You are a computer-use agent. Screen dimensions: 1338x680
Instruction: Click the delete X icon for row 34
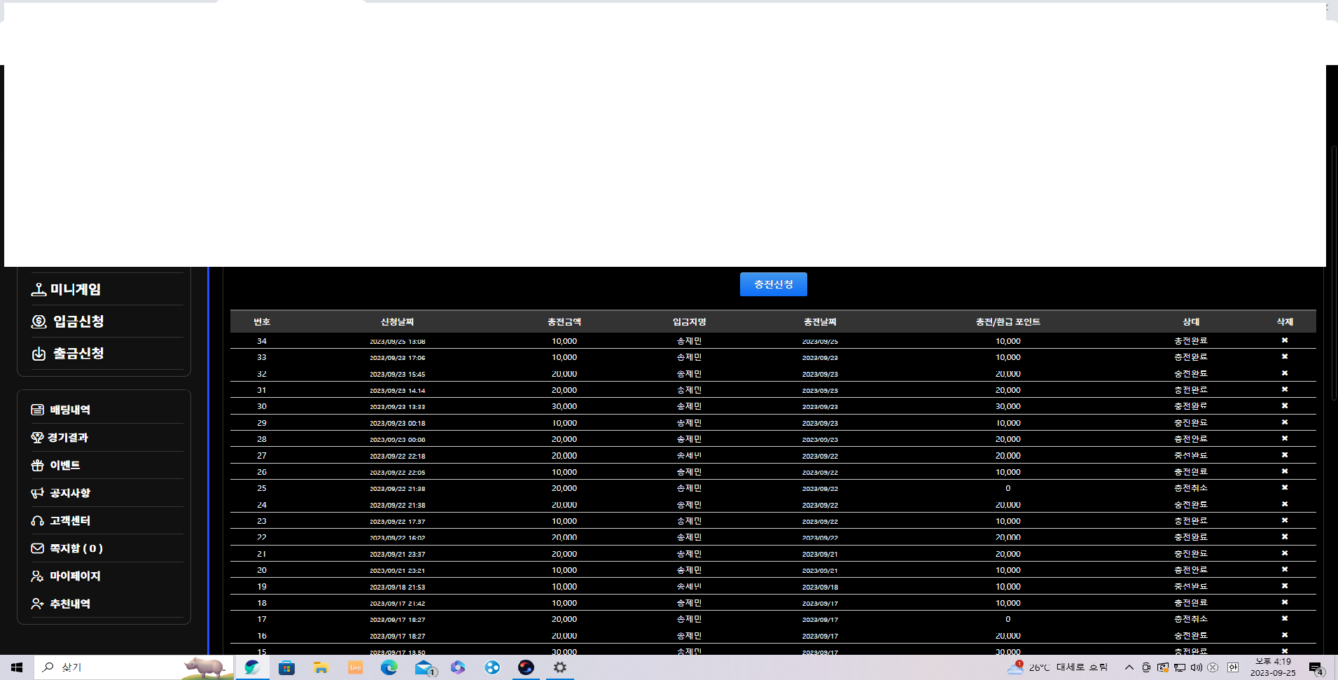click(x=1284, y=340)
